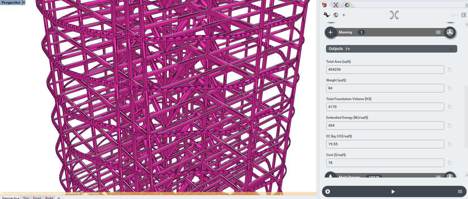
Task: Open the Mesh Preview hamburger menu
Action: (438, 177)
